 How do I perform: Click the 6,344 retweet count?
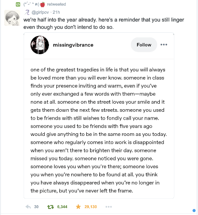pos(62,207)
